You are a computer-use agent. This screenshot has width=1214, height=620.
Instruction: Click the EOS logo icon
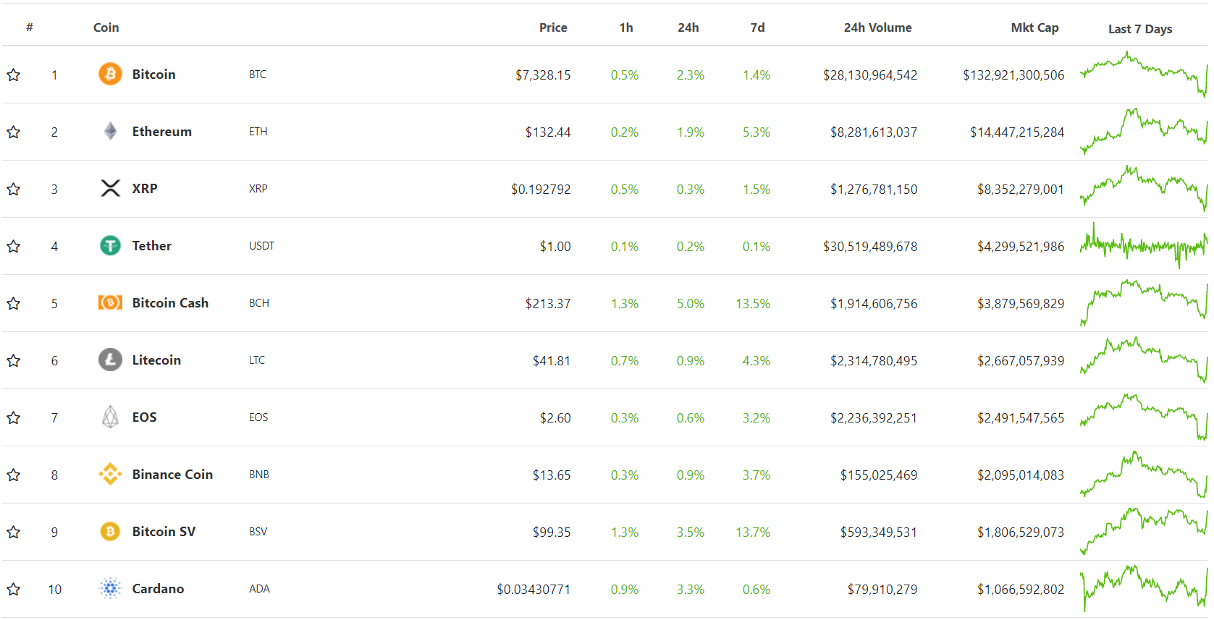(110, 417)
